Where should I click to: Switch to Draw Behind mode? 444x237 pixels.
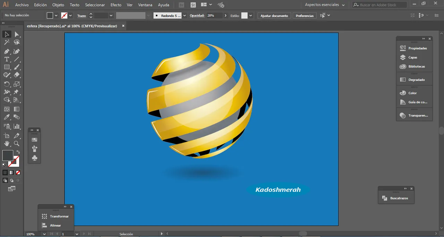tap(12, 180)
